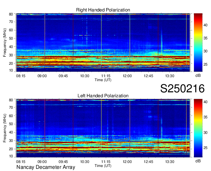Click the "Right Handed Polarization" plot title
The image size is (211, 171).
(103, 10)
